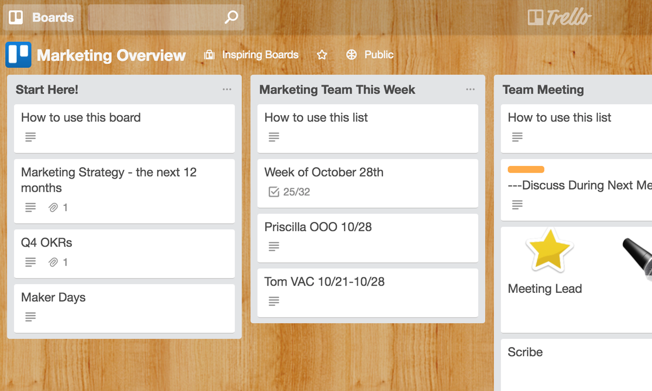The image size is (652, 391).
Task: Click the paperclip attachment icon on Q4 OKRs
Action: click(52, 262)
